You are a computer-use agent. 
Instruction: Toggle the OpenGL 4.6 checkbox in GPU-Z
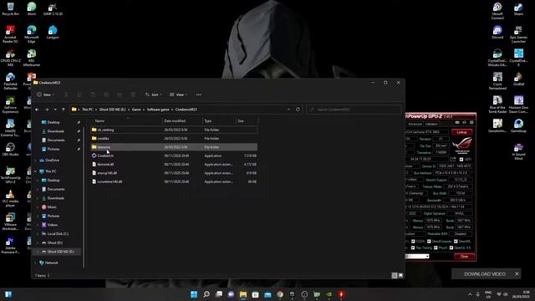coord(451,247)
